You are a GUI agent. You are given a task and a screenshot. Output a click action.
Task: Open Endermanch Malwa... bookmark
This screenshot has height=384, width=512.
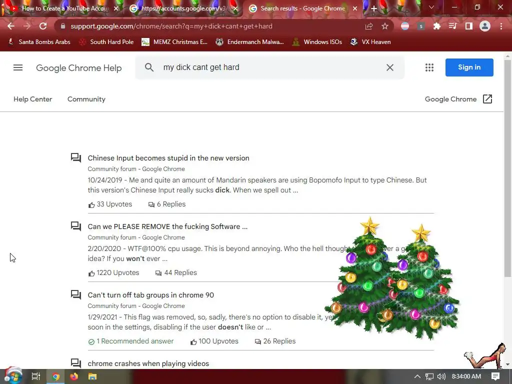click(x=250, y=42)
